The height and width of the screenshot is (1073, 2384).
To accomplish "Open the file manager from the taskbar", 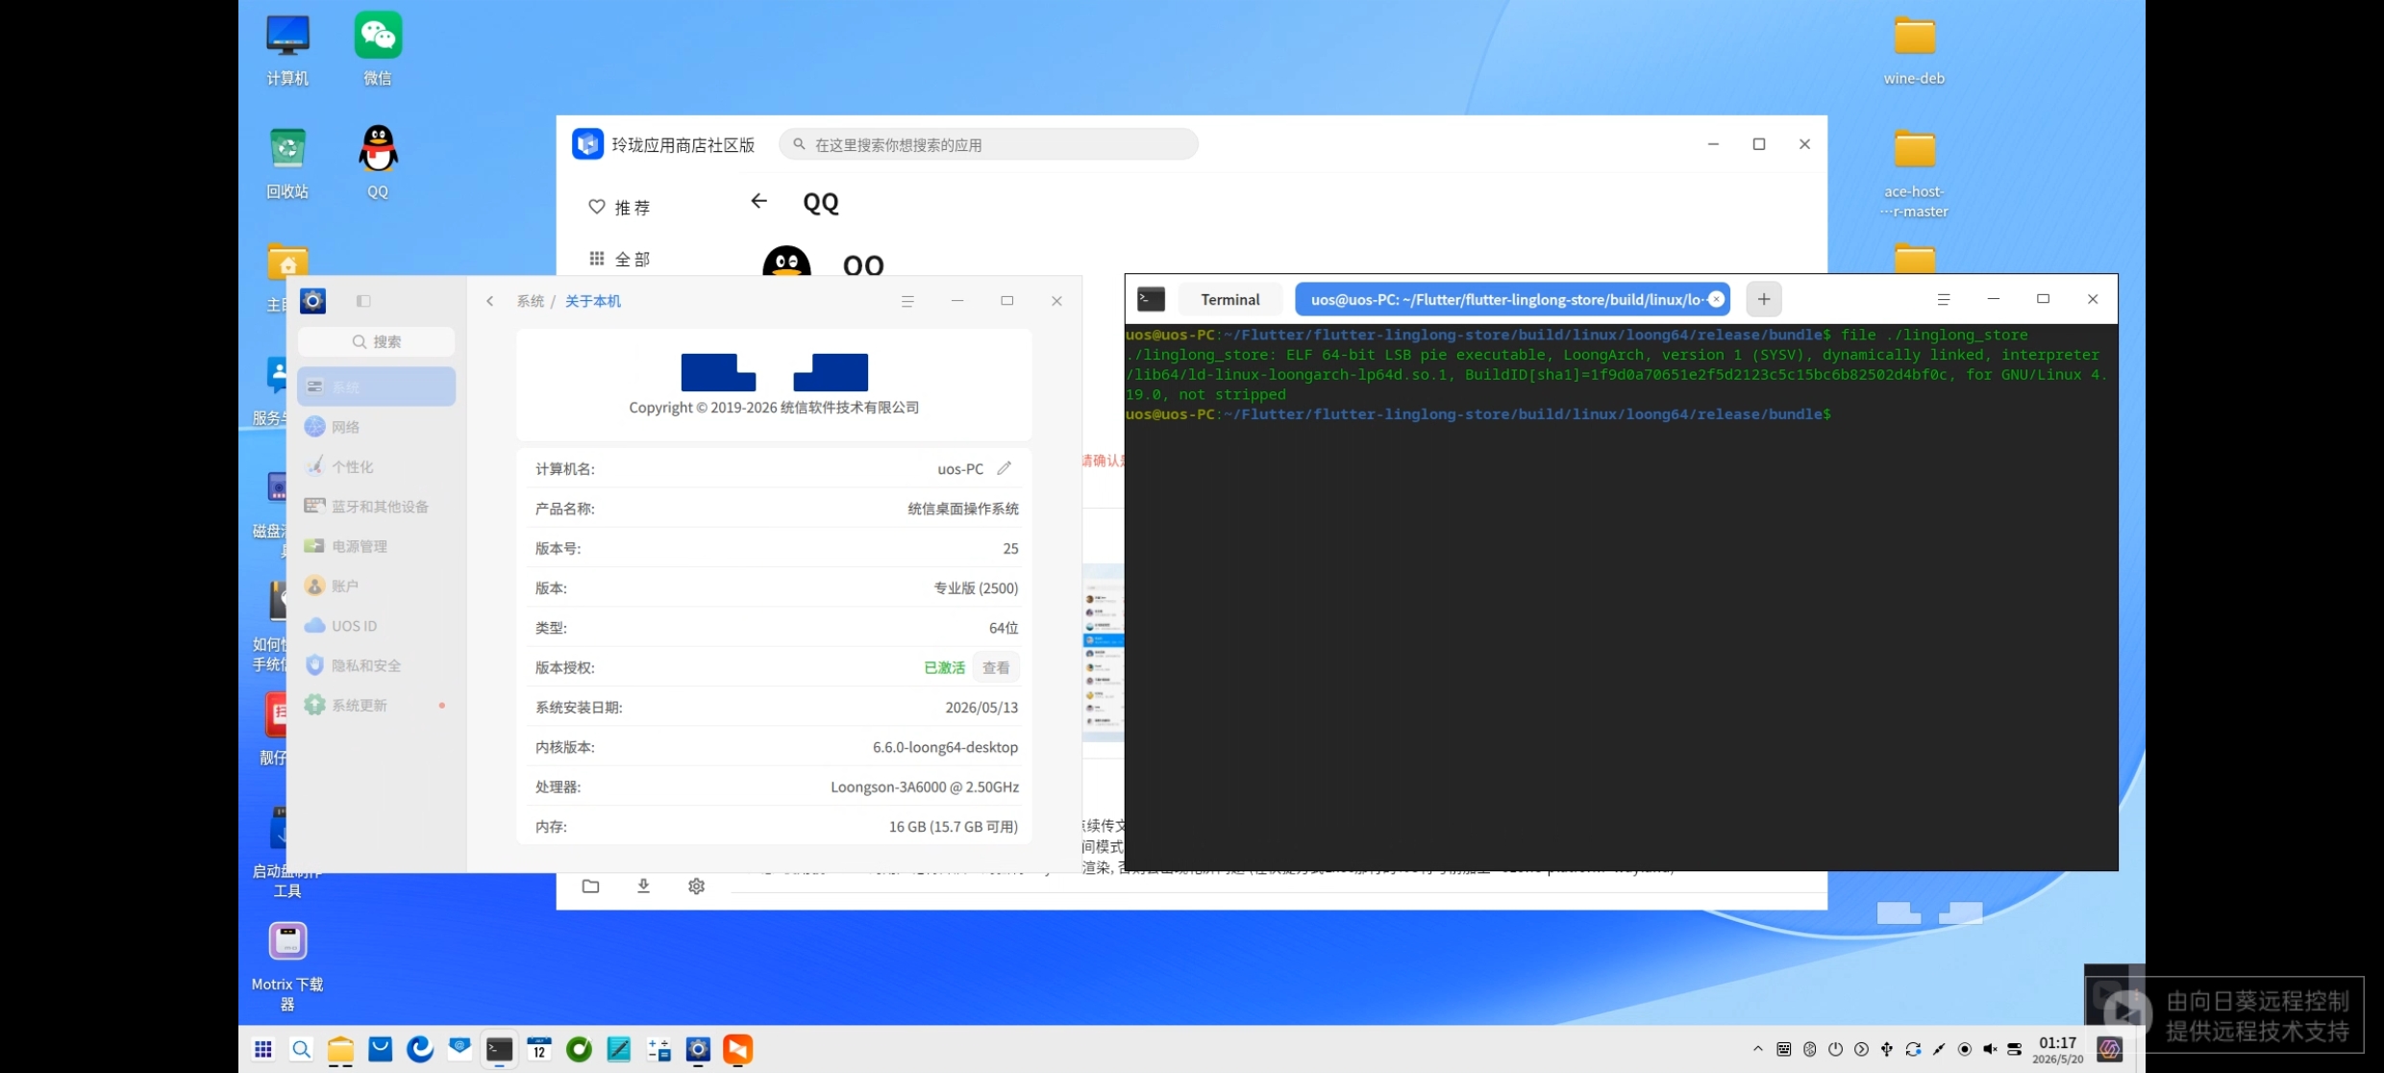I will point(340,1049).
